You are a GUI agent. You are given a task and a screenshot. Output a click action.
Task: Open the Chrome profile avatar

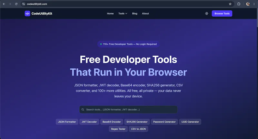[248, 4]
